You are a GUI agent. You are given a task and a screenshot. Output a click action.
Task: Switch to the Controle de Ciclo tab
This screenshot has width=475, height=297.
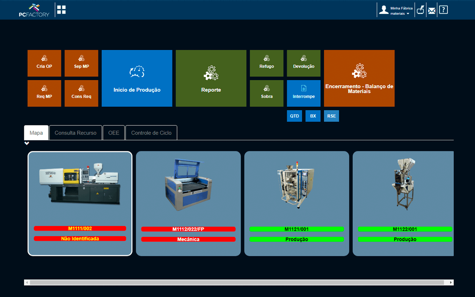151,133
